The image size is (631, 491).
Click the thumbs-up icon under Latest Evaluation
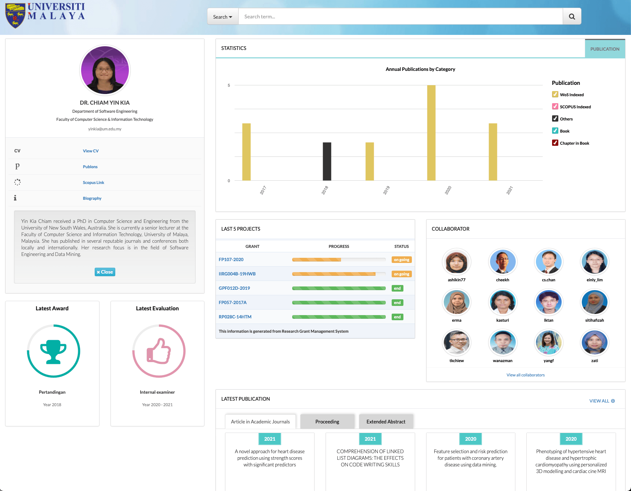(x=158, y=351)
